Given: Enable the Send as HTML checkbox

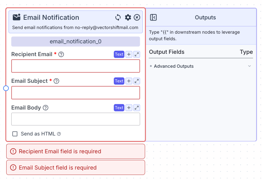Looking at the screenshot, I should click(15, 134).
